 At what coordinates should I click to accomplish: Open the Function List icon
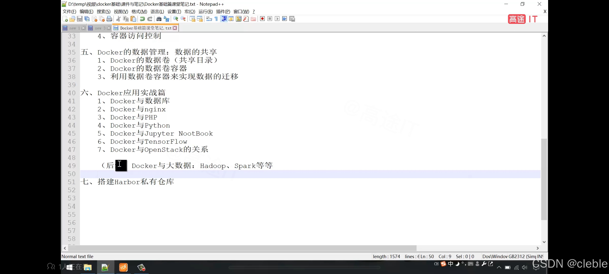[x=246, y=19]
